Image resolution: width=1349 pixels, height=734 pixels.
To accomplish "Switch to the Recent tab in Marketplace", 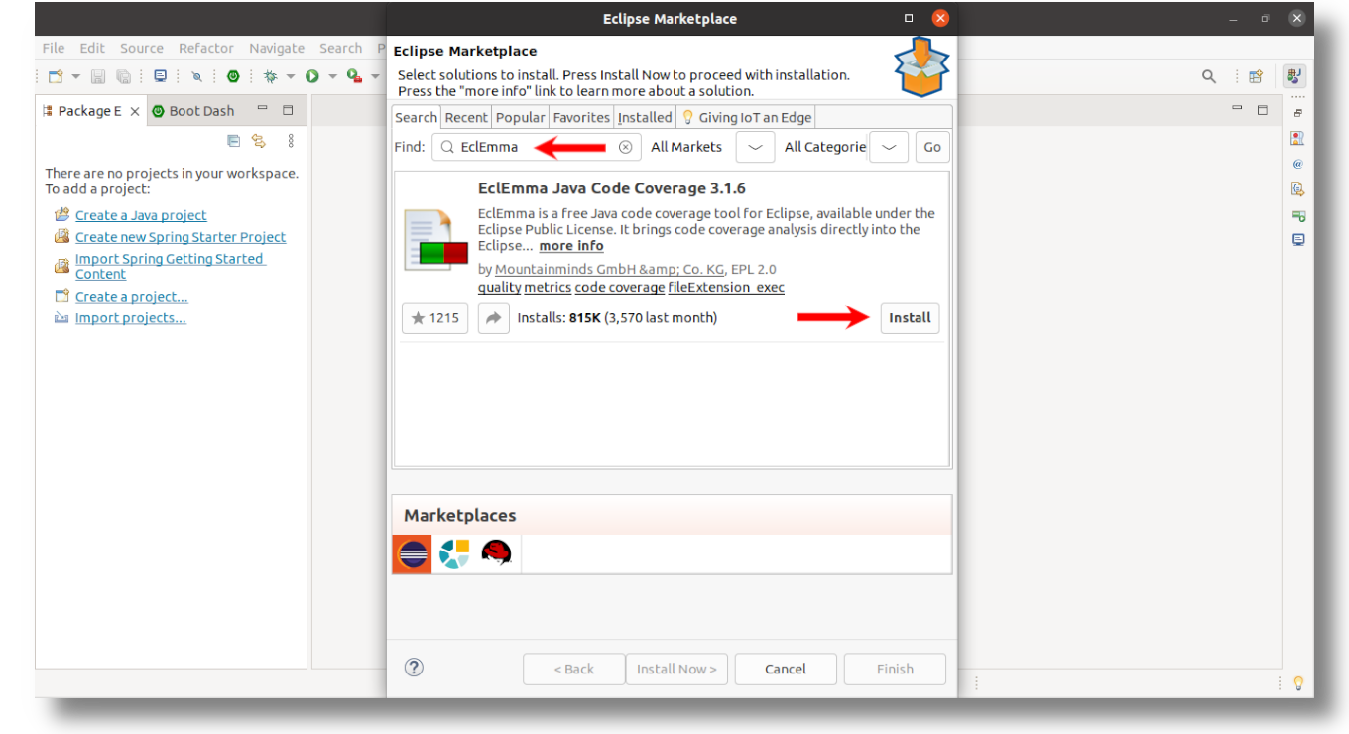I will 466,117.
